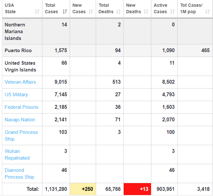The height and width of the screenshot is (196, 213).
Task: Select the Puerto Rico row name
Action: tap(18, 51)
